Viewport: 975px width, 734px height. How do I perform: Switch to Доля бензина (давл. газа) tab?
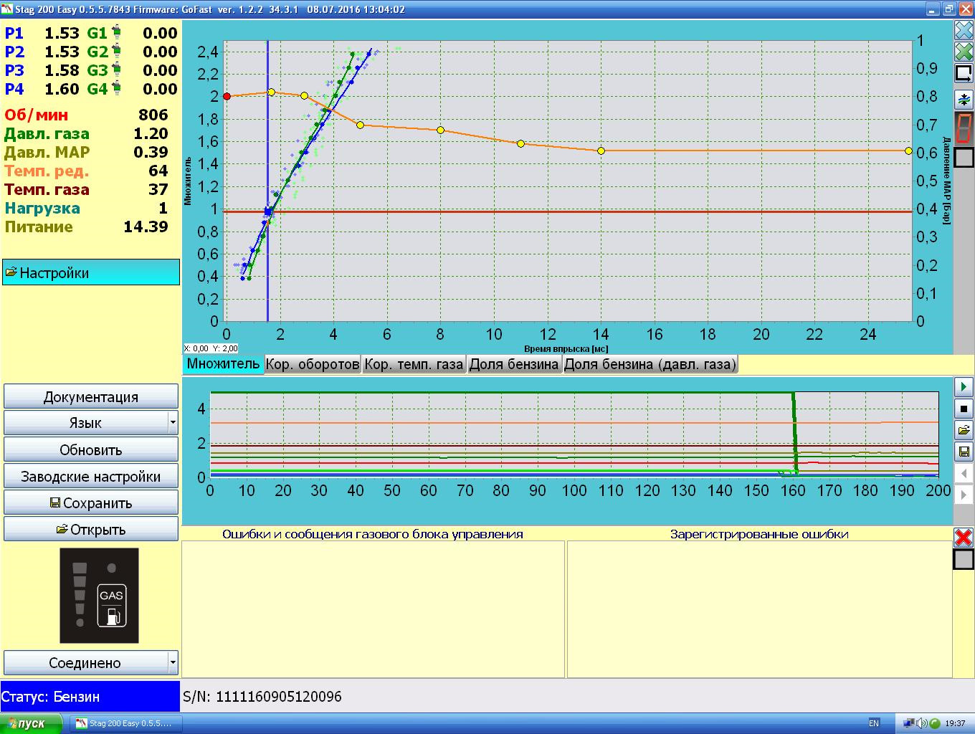tap(650, 364)
